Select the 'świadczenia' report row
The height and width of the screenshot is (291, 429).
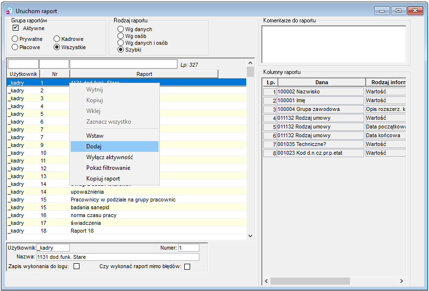126,223
